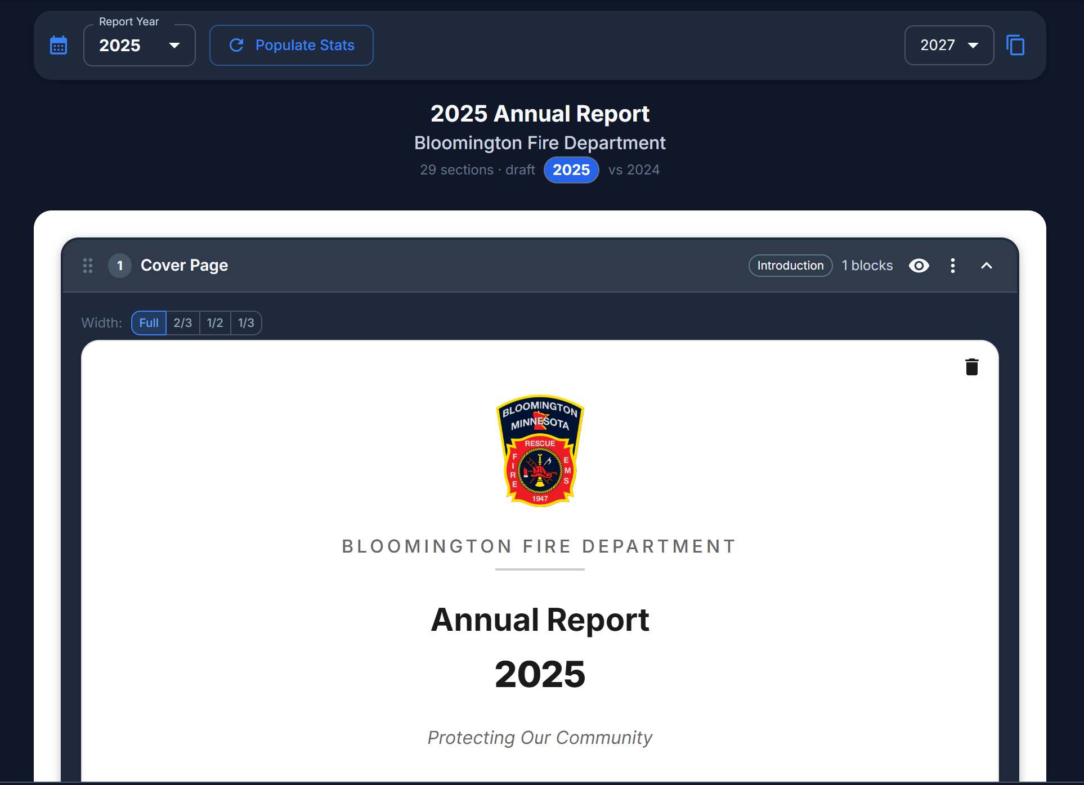This screenshot has width=1084, height=785.
Task: Click the copy report icon top right
Action: 1015,45
